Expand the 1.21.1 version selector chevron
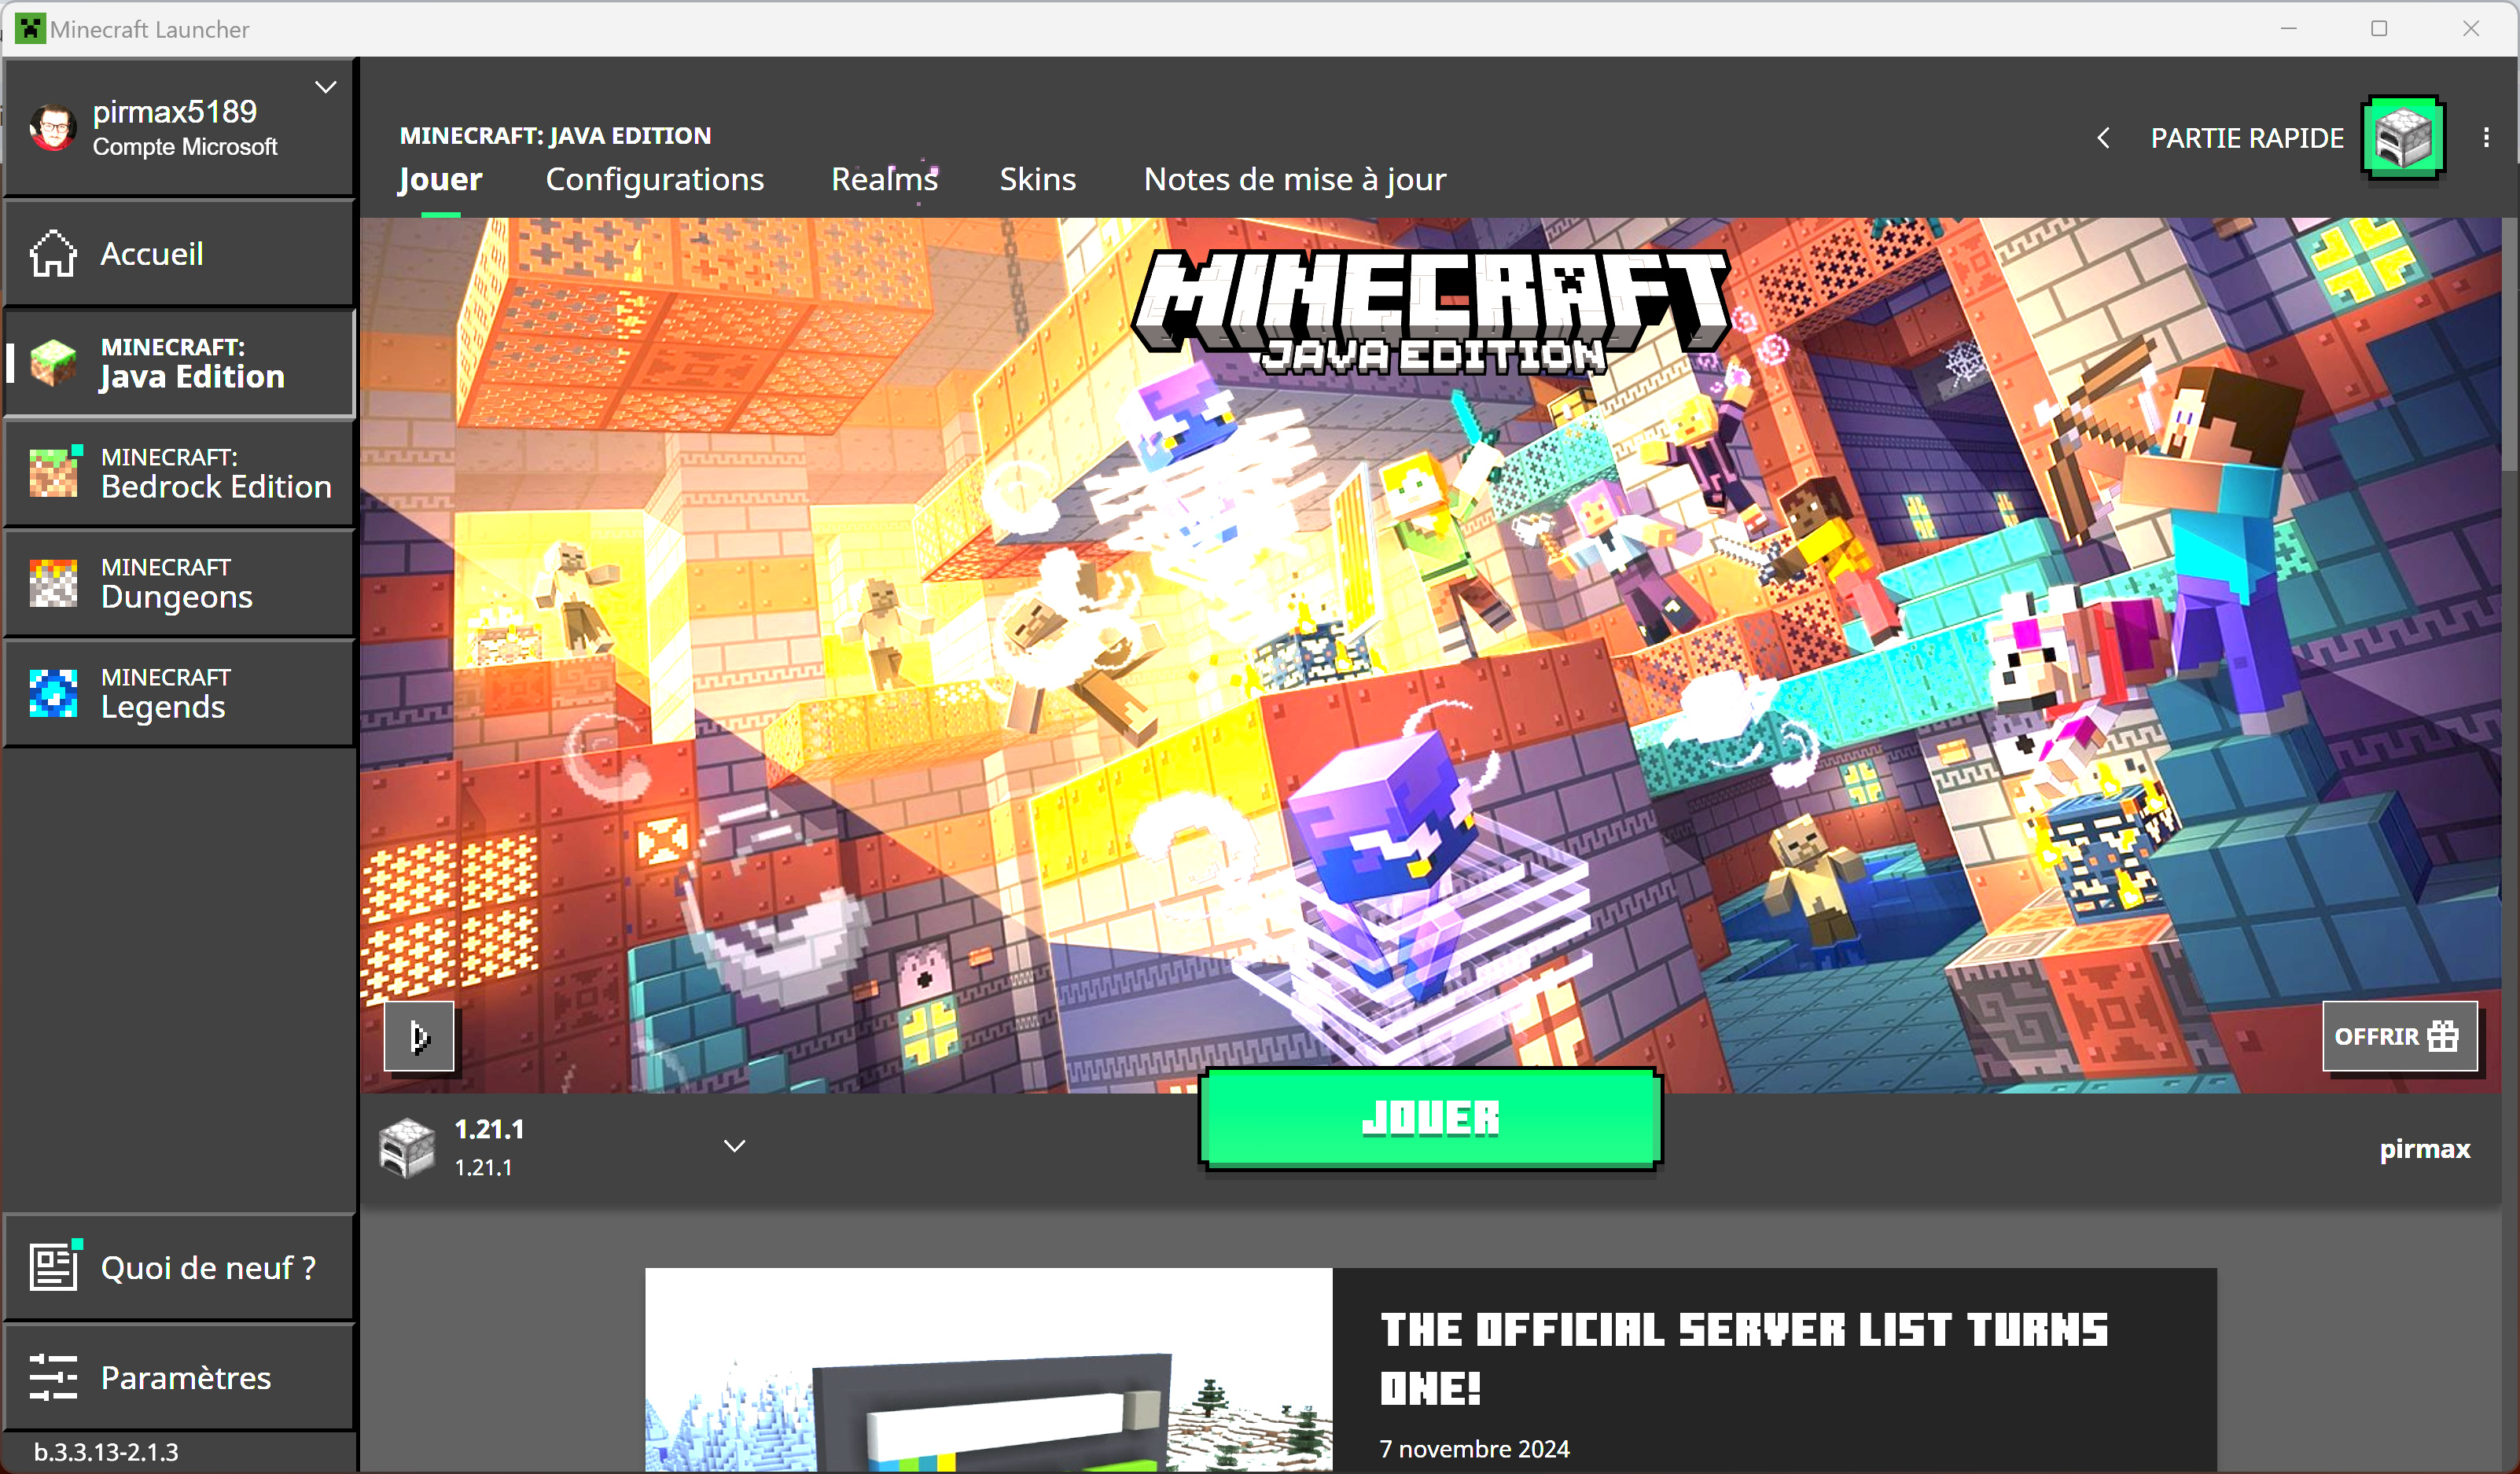 point(734,1146)
